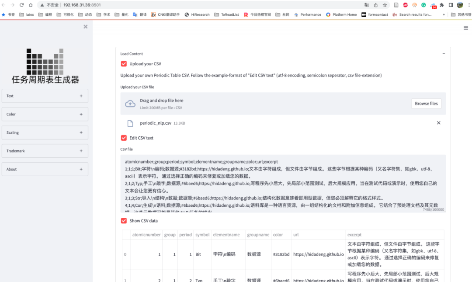Click the periodic table logo image
The width and height of the screenshot is (472, 282).
(45, 62)
